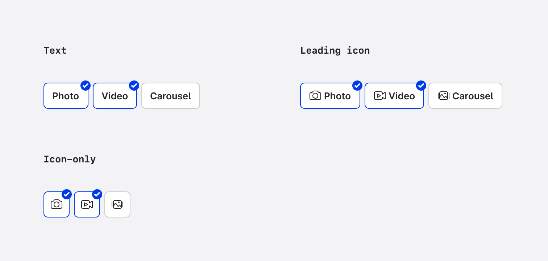Deselect the Video chip with leading icon
This screenshot has height=261, width=548.
point(394,96)
